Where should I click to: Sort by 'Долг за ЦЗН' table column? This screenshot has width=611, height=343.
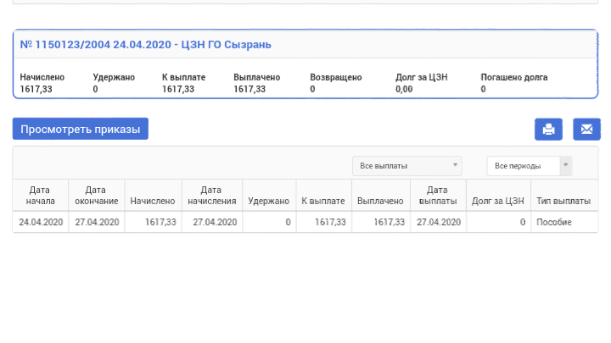498,202
